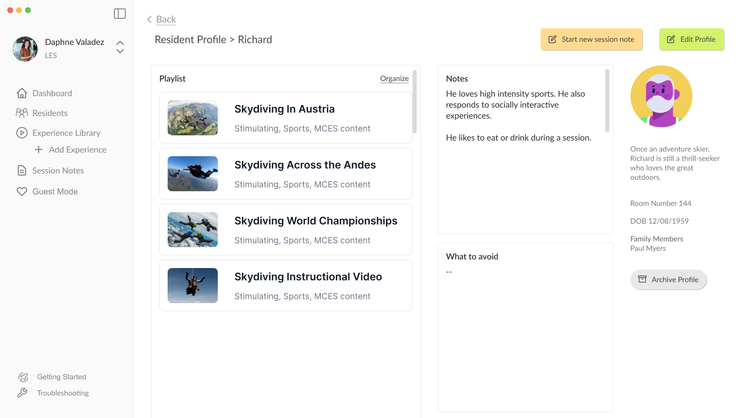Click the Playlist panel scrollbar
Screen dimensions: 752x418
415,102
